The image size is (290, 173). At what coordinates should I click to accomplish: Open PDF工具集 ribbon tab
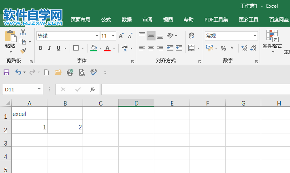[x=216, y=19]
